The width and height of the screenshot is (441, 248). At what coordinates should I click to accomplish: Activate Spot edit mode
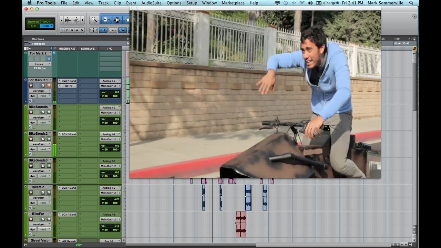tap(47, 22)
